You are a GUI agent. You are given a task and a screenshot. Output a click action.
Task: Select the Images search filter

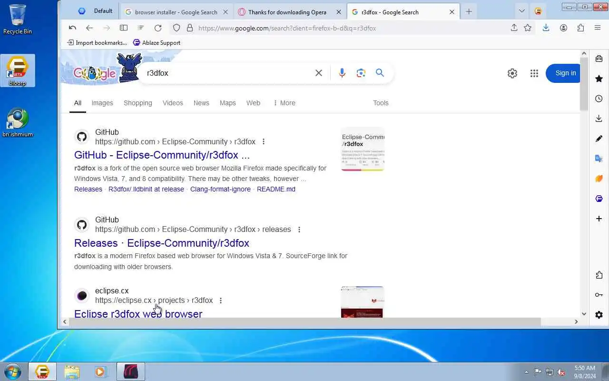coord(102,103)
